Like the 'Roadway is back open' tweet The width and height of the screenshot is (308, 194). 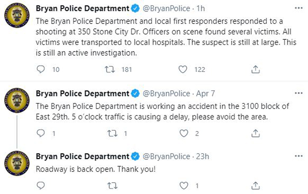pyautogui.click(x=184, y=185)
